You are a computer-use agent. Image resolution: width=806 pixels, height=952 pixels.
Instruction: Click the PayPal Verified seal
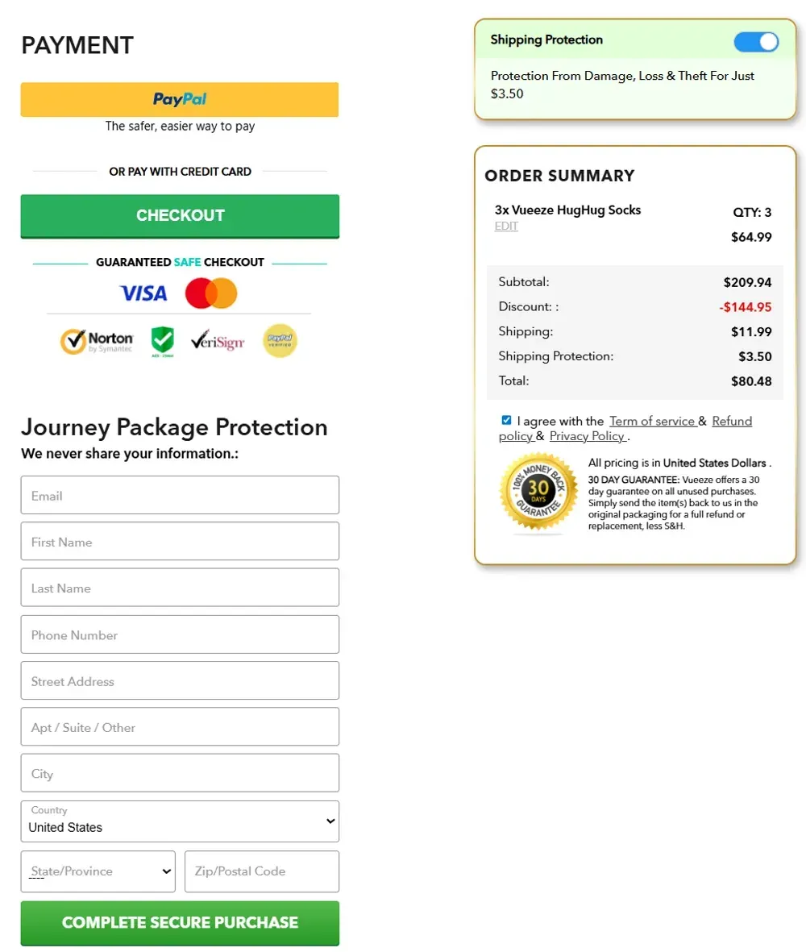tap(280, 339)
